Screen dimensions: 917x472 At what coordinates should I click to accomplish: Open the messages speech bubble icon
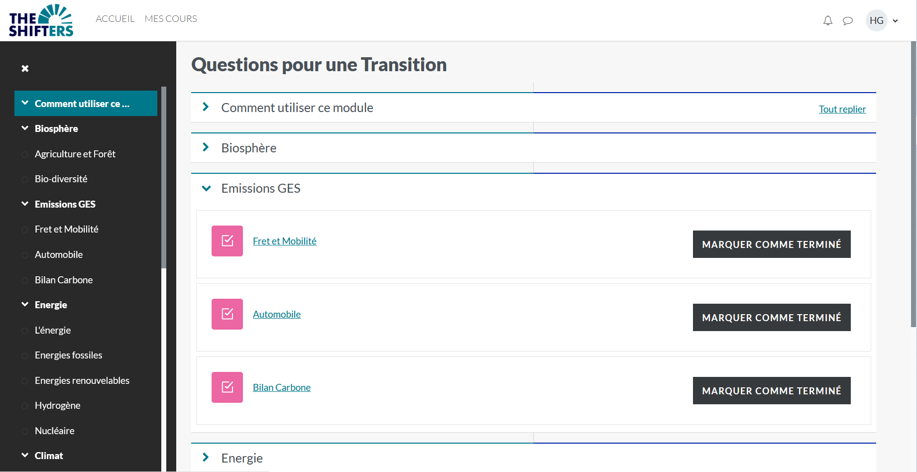click(847, 21)
